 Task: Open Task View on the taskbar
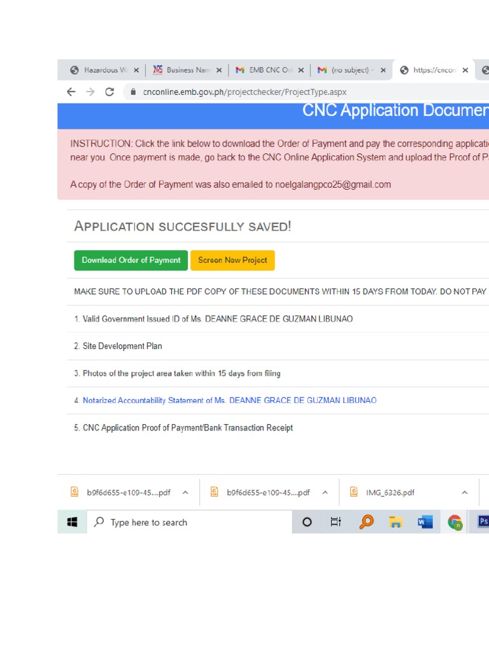coord(336,522)
